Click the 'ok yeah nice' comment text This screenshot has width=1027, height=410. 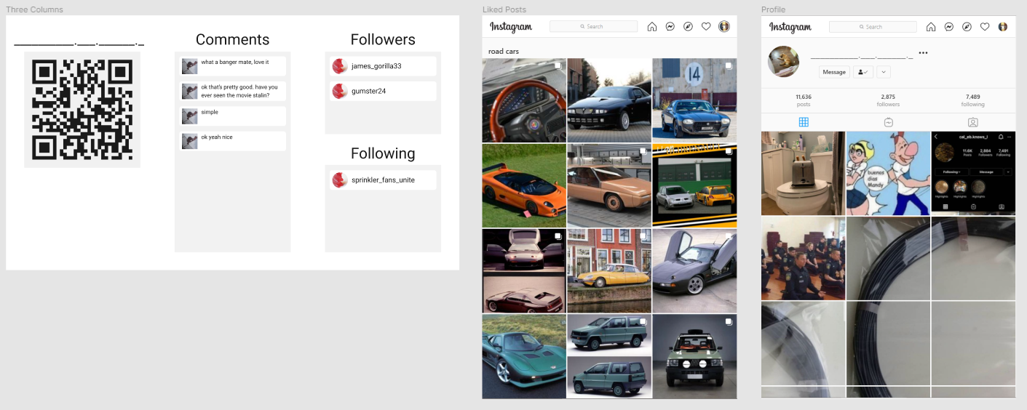pos(217,137)
